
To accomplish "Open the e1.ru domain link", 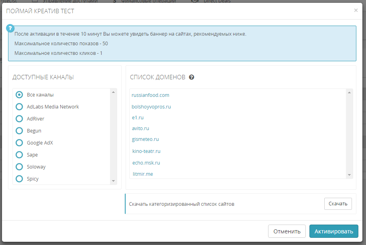I will [138, 118].
